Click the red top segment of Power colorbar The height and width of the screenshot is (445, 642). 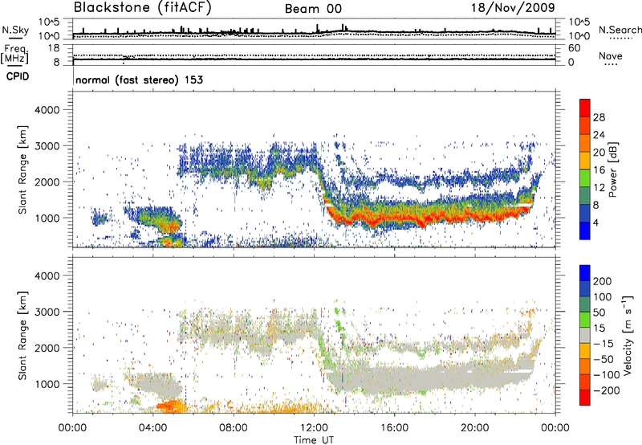(x=585, y=108)
